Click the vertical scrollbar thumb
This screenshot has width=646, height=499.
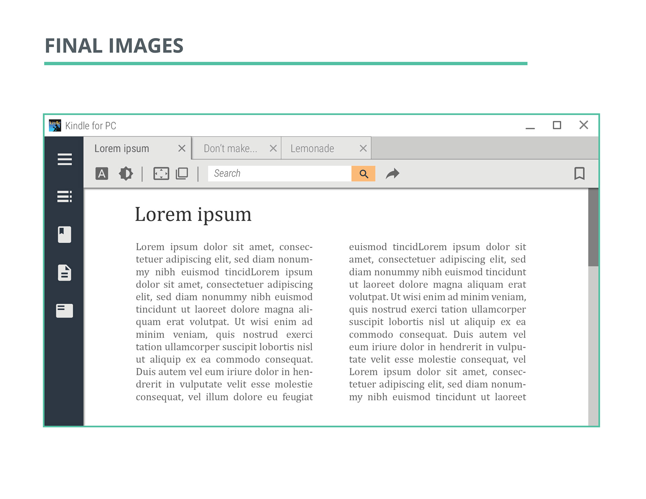coord(593,227)
